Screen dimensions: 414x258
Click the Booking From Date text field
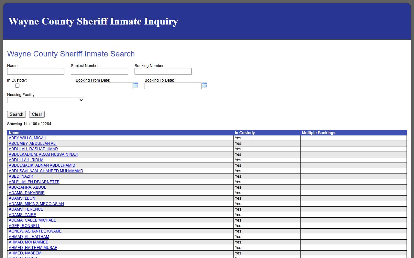coord(104,86)
